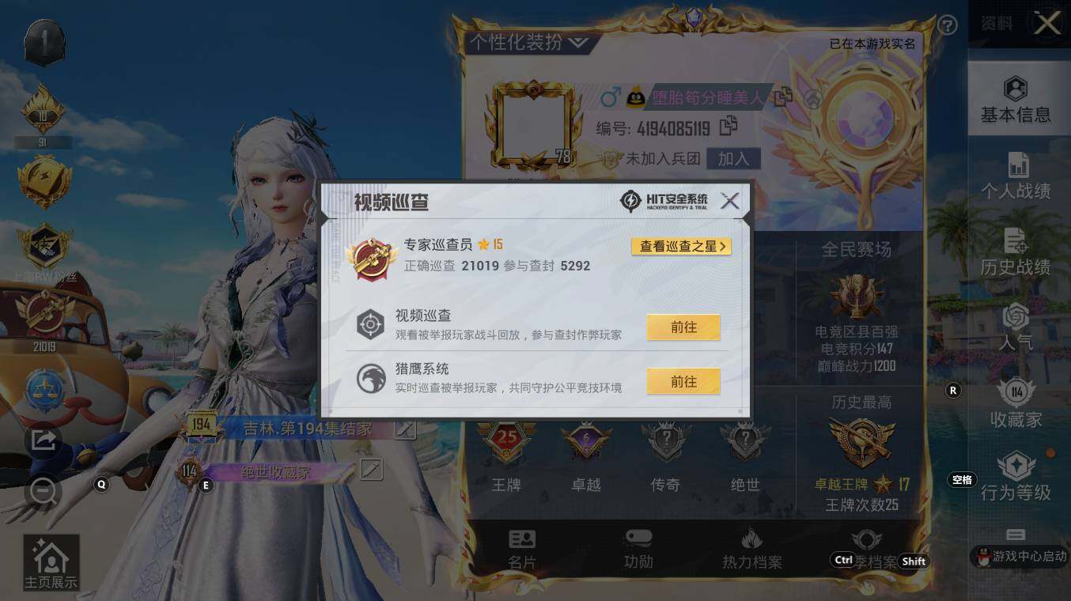Open the 热力档案 flame icon
Image resolution: width=1071 pixels, height=601 pixels.
pos(751,549)
